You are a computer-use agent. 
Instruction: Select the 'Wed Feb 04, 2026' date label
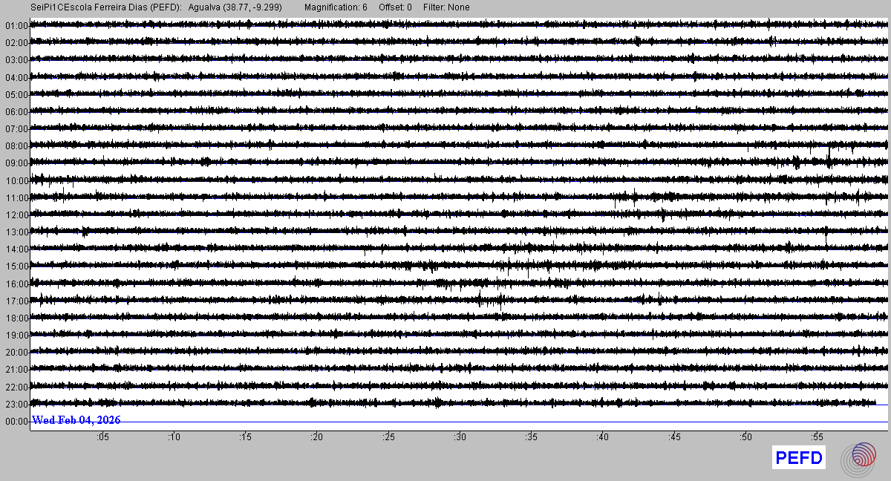tap(76, 420)
